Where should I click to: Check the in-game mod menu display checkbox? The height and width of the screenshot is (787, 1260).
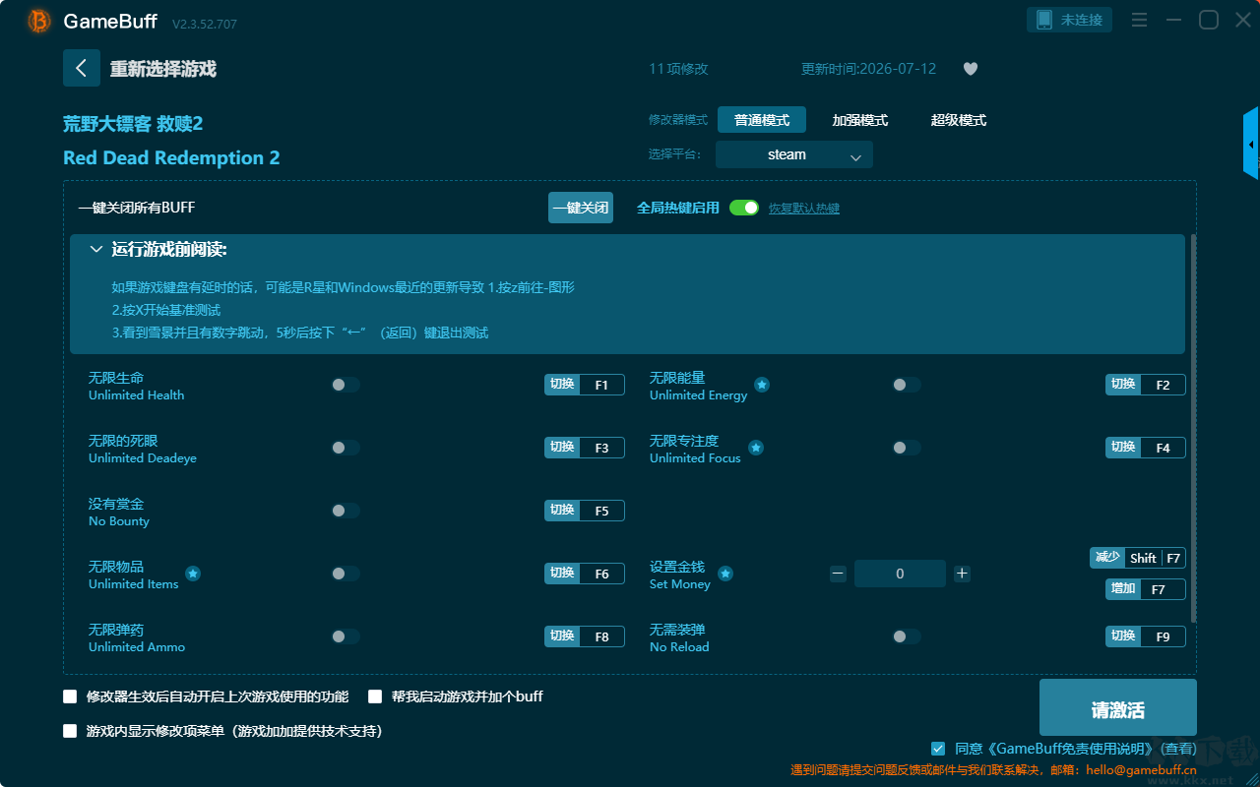(x=70, y=731)
